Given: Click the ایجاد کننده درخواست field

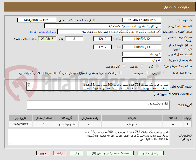Looking at the screenshot, I should click(109, 32).
